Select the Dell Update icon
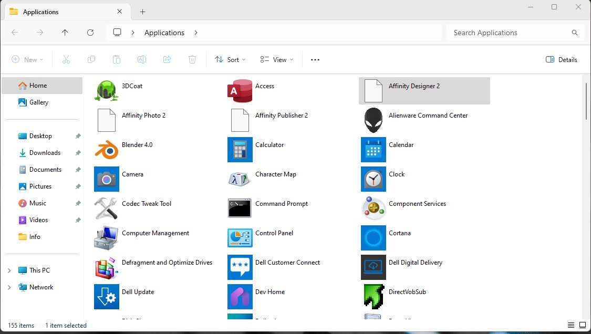The image size is (591, 334). tap(106, 296)
